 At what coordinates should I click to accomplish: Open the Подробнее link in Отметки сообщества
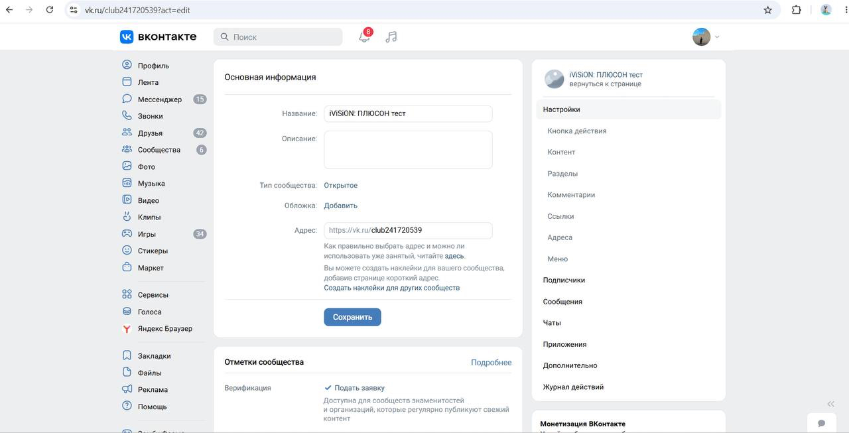[491, 362]
